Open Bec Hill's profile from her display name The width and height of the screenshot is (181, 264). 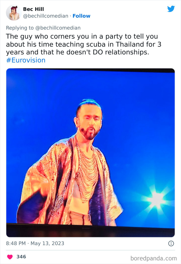[33, 9]
